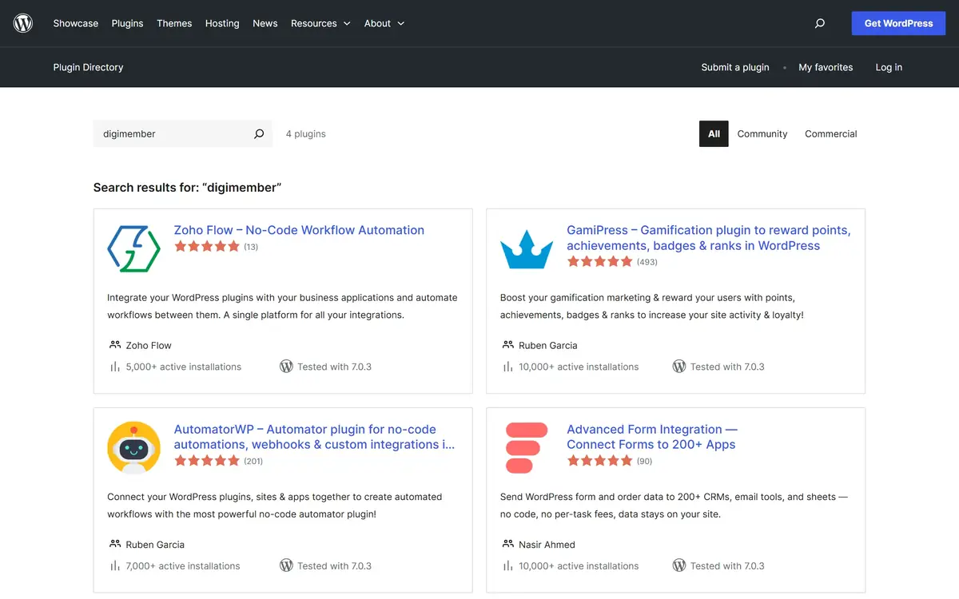Filter by Commercial plugins

[x=831, y=134]
